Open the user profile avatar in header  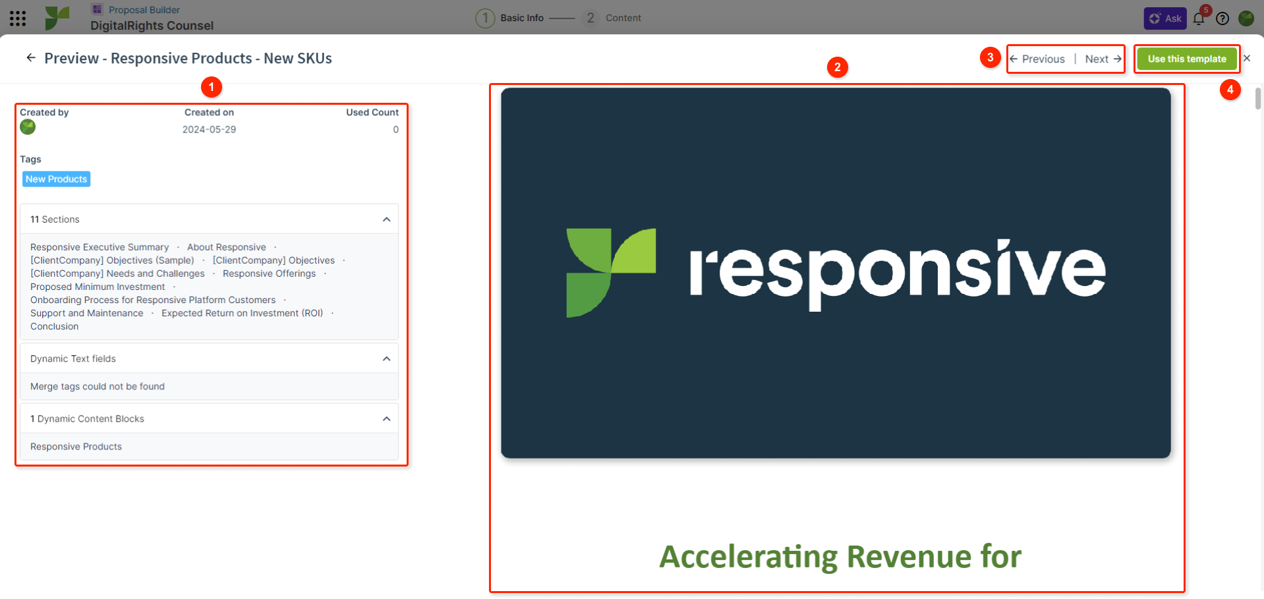point(1246,18)
